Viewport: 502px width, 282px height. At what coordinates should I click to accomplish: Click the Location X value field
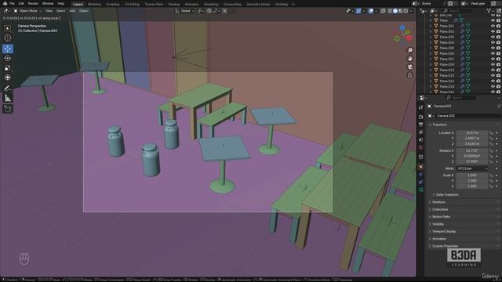pyautogui.click(x=472, y=132)
